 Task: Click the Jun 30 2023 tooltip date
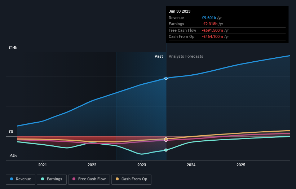tap(180, 11)
